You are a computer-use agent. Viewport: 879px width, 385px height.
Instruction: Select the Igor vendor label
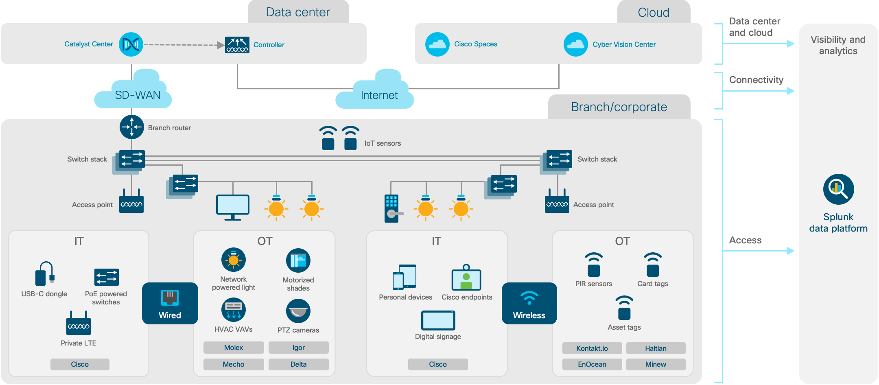click(x=299, y=348)
